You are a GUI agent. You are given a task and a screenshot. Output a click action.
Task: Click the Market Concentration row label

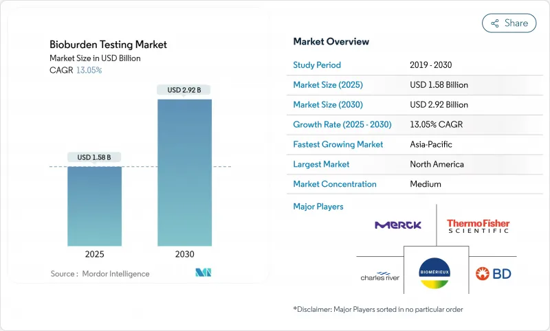(335, 184)
